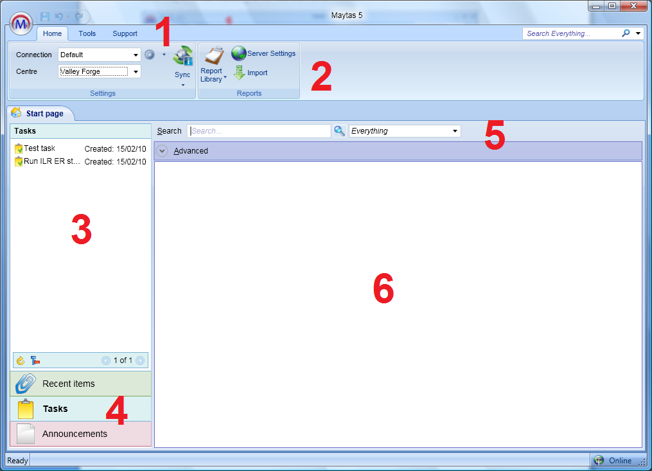Switch to the Tools ribbon tab
The height and width of the screenshot is (471, 652).
(87, 33)
